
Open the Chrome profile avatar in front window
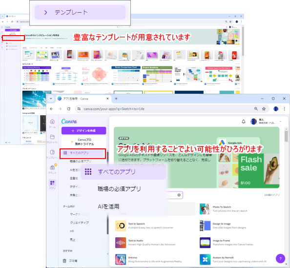tap(276, 109)
